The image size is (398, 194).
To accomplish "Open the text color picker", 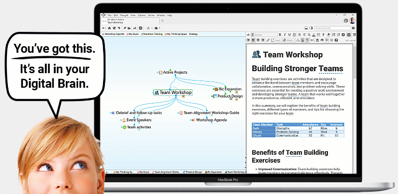I will pyautogui.click(x=314, y=34).
